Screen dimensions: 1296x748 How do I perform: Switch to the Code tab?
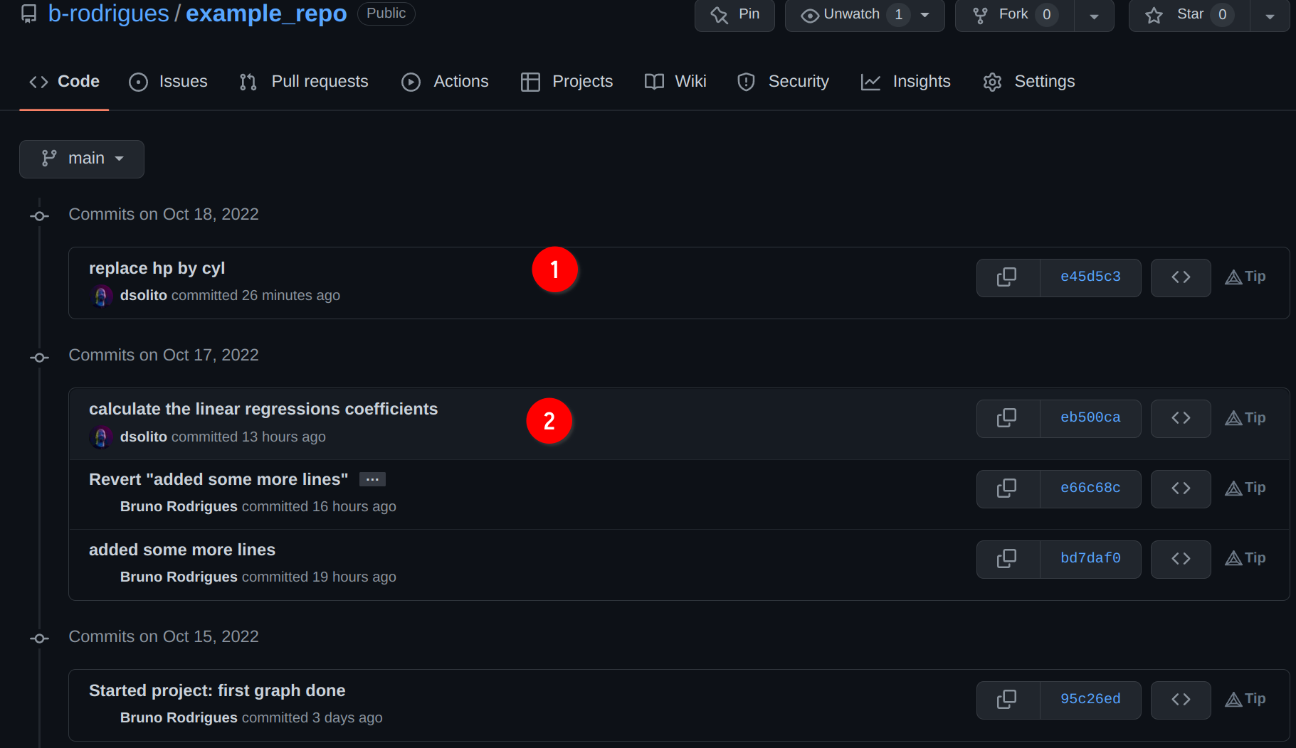pos(64,82)
